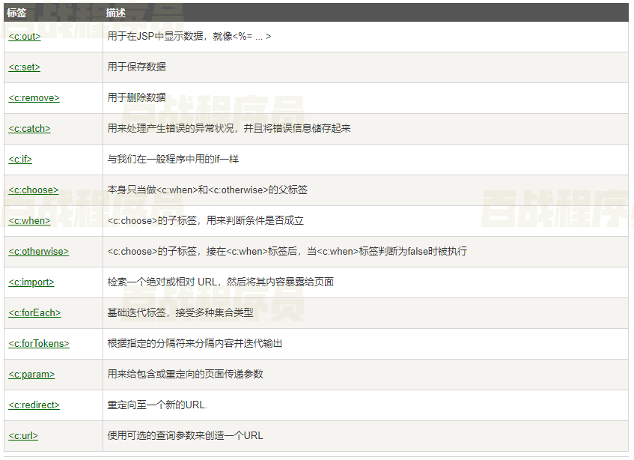Click the <c:import> hyperlink
634x460 pixels.
point(31,282)
